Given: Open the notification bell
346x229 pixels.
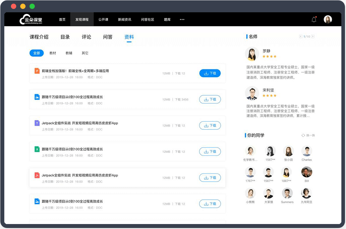Looking at the screenshot, I should [x=314, y=20].
